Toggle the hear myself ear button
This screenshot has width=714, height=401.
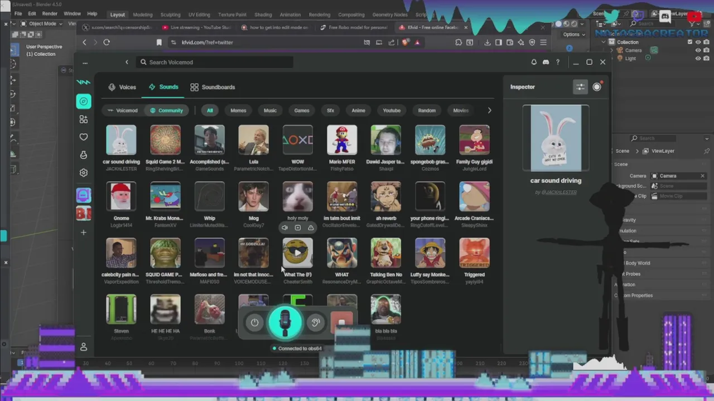tap(315, 322)
